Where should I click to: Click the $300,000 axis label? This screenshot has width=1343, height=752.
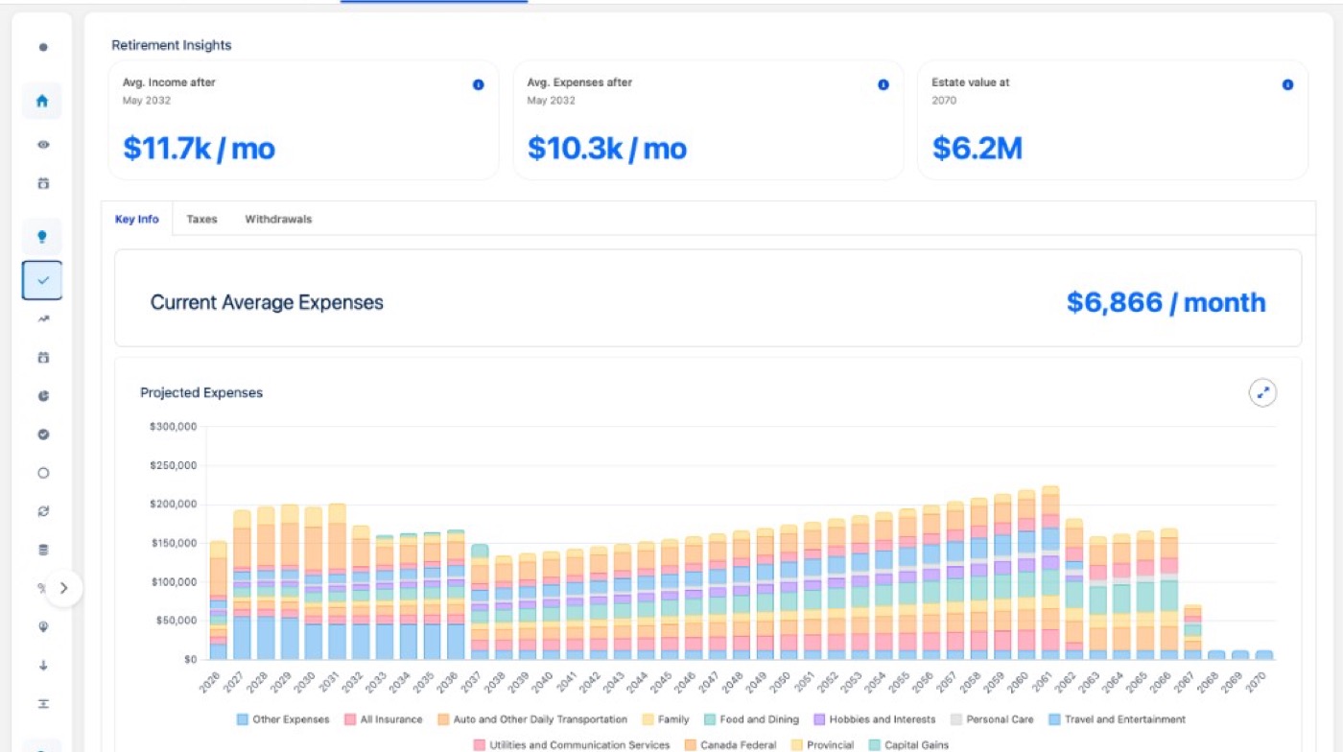[174, 427]
